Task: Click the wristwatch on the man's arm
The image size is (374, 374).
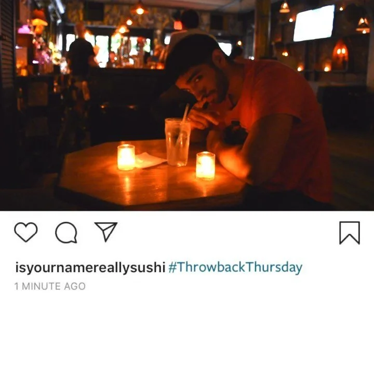Action: click(x=235, y=133)
